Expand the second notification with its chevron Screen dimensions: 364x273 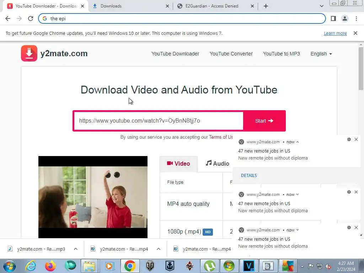point(298,194)
